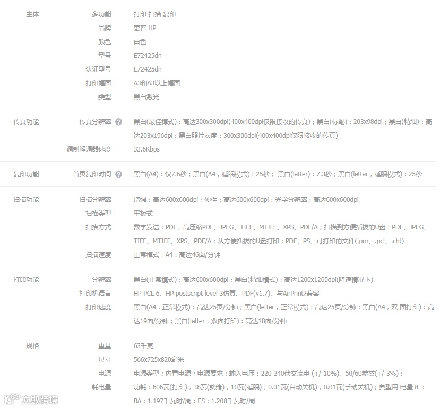This screenshot has height=408, width=440.
Task: Click fax resolution text starting 黑白(最佳模式)
Action: 283,129
